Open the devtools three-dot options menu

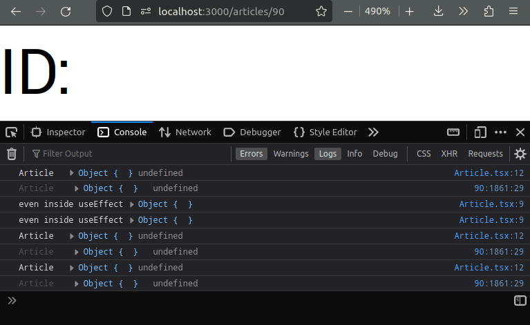coord(500,132)
